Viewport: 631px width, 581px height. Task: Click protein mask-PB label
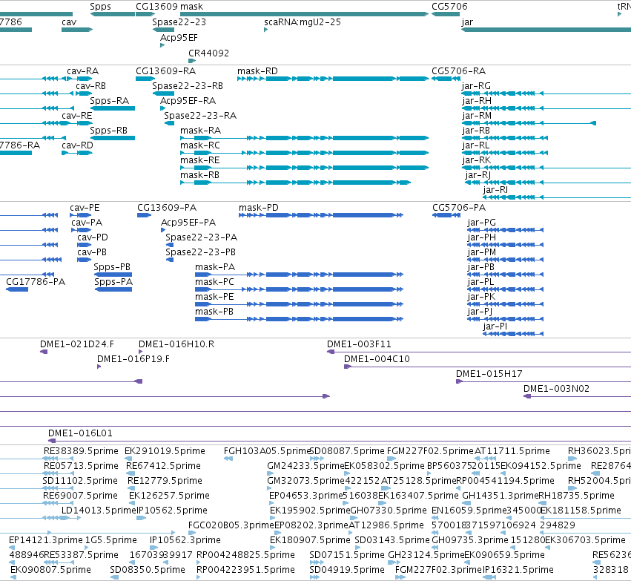pyautogui.click(x=214, y=312)
